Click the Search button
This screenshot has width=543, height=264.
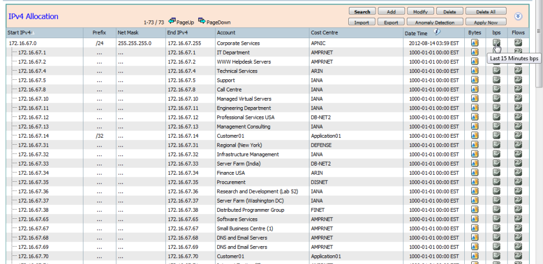point(362,12)
